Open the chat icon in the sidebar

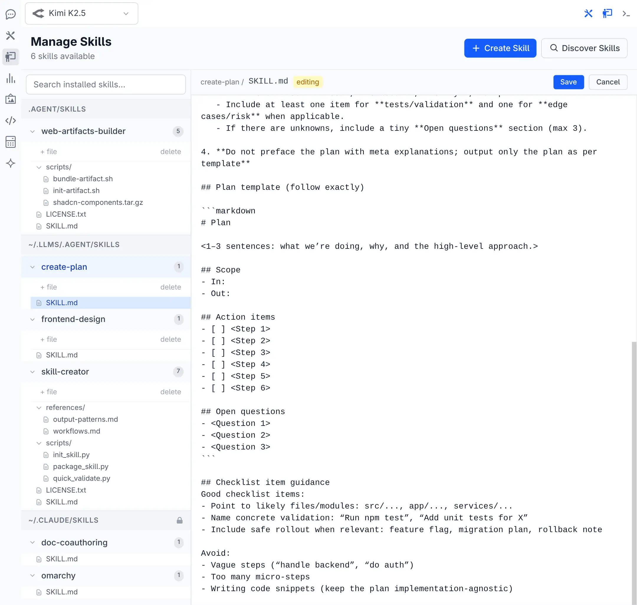11,14
